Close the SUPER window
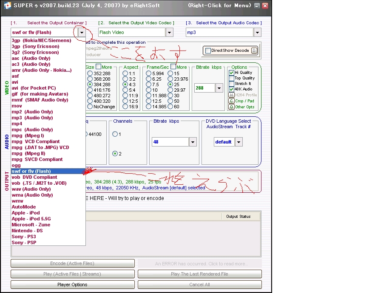Image resolution: width=372 pixels, height=293 pixels. point(265,6)
